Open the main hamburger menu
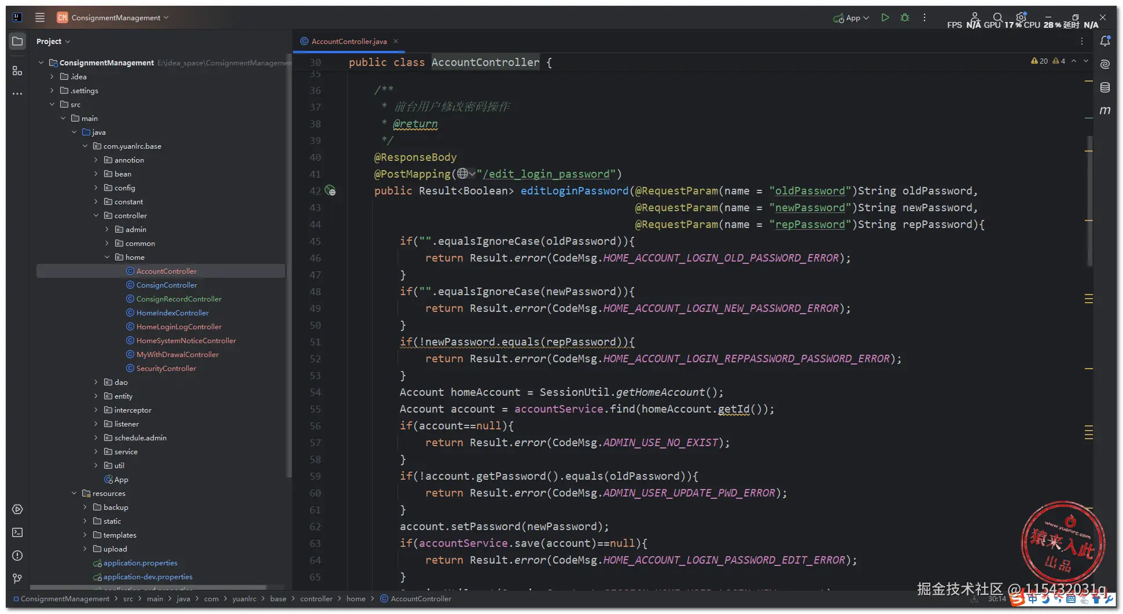1123x614 pixels. 39,17
